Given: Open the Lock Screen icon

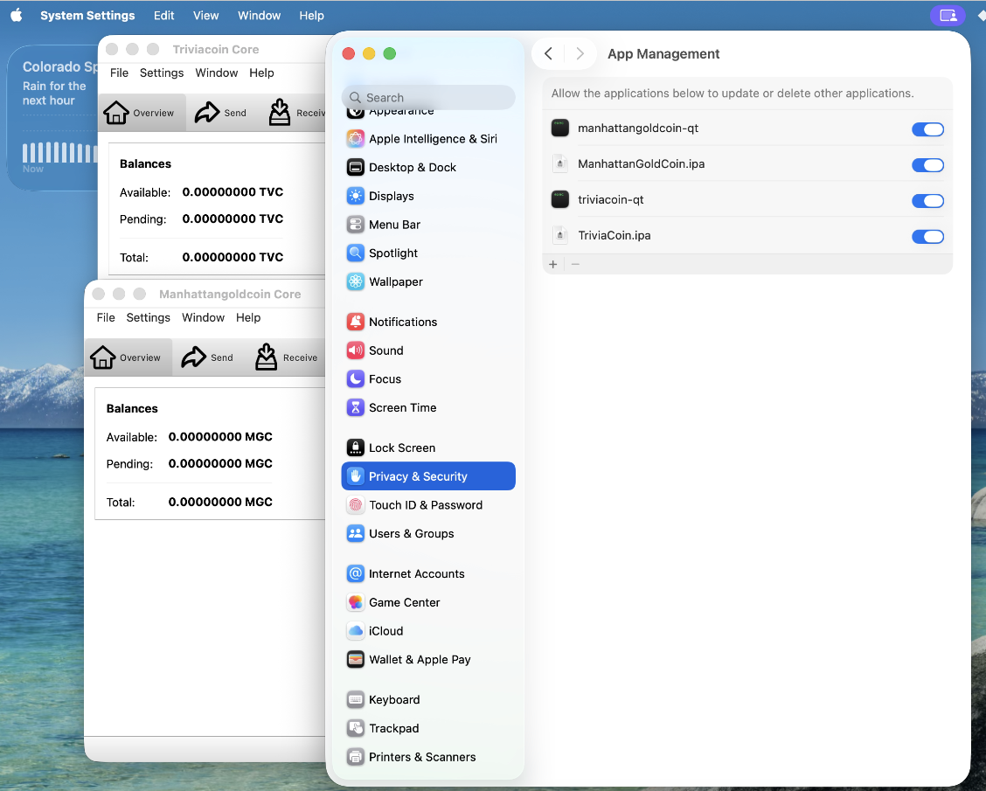Looking at the screenshot, I should [355, 448].
